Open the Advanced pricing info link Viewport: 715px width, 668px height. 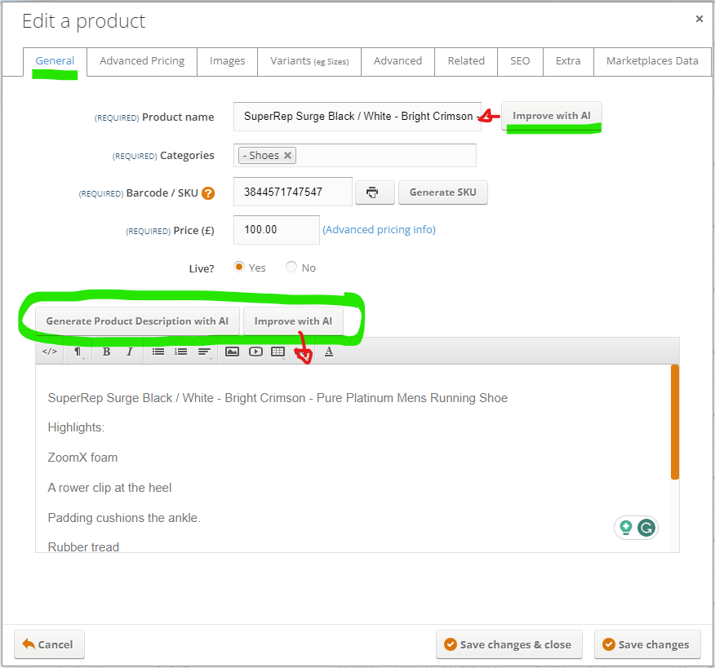pos(379,230)
